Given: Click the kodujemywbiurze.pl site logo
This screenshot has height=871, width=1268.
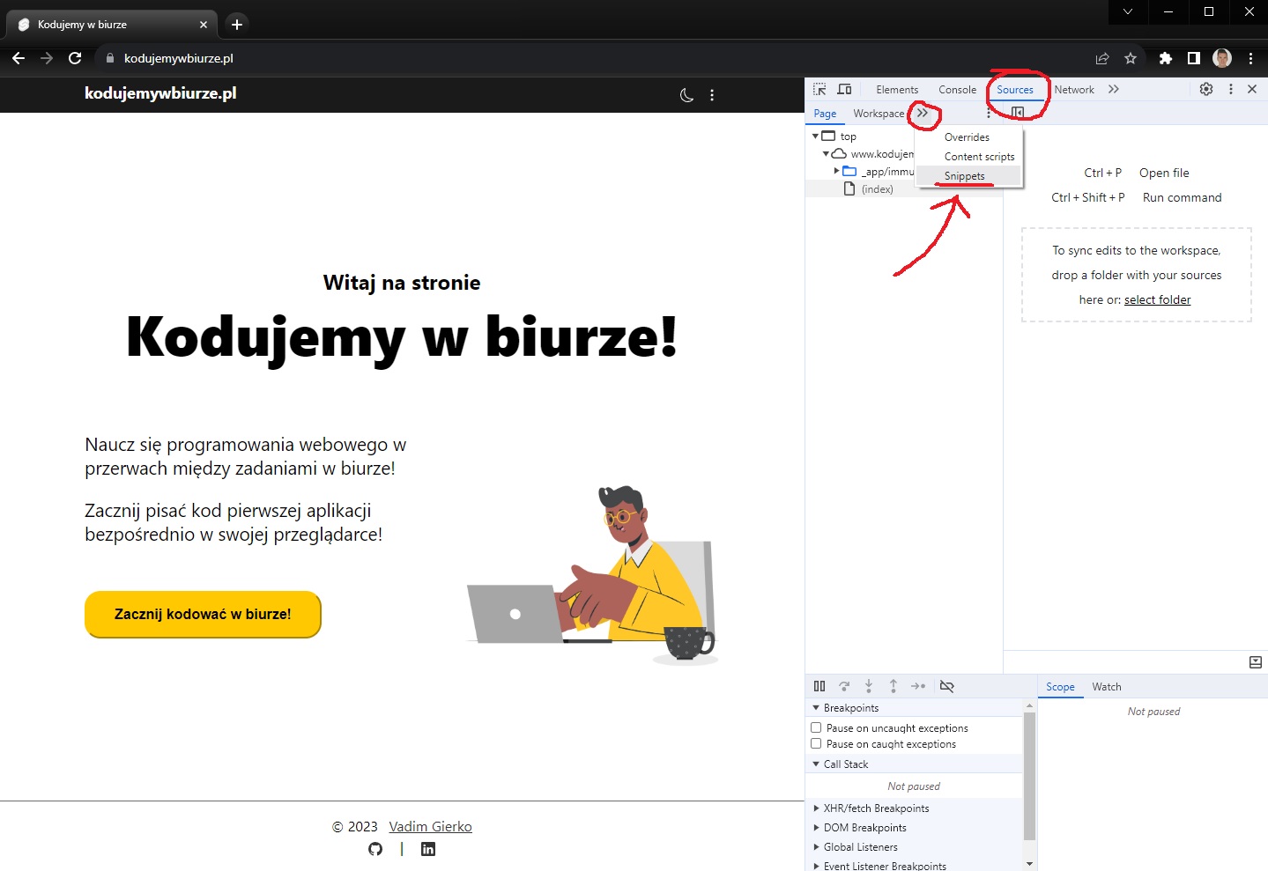Looking at the screenshot, I should pos(160,93).
